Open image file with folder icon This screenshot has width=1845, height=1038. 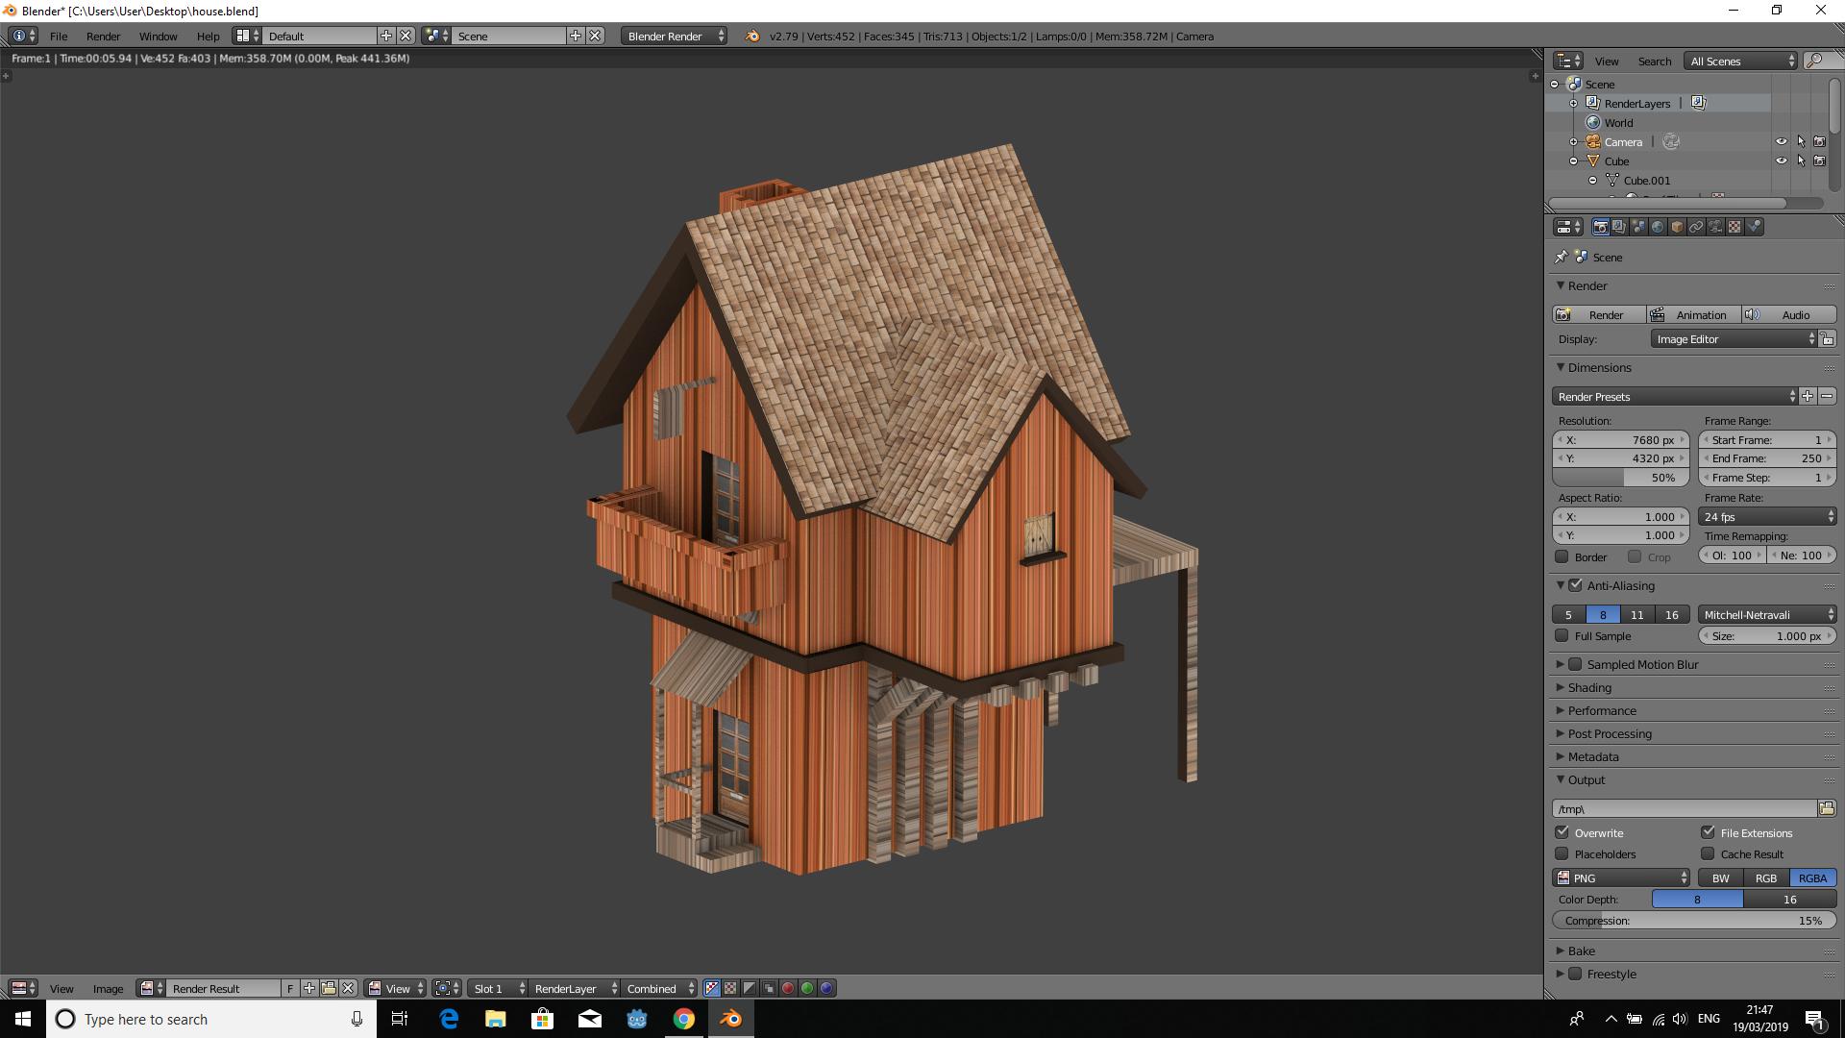[x=329, y=988]
